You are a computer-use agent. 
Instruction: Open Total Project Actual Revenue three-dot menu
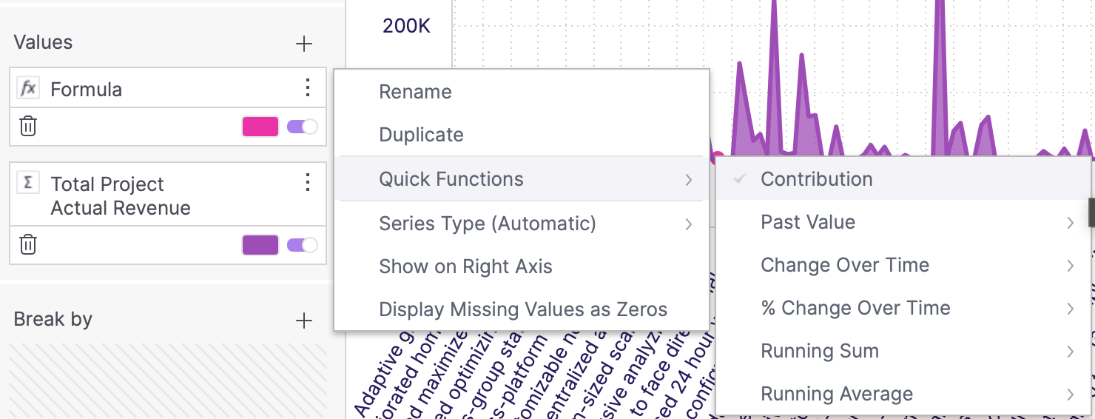(308, 183)
